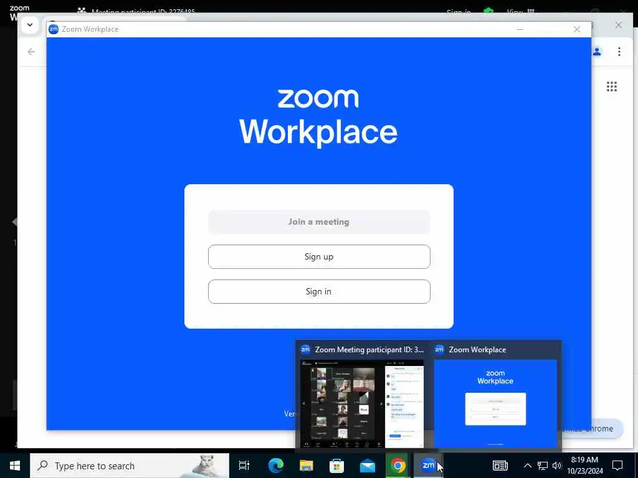Open Mail app from taskbar
Screen dimensions: 638x478
click(x=368, y=466)
